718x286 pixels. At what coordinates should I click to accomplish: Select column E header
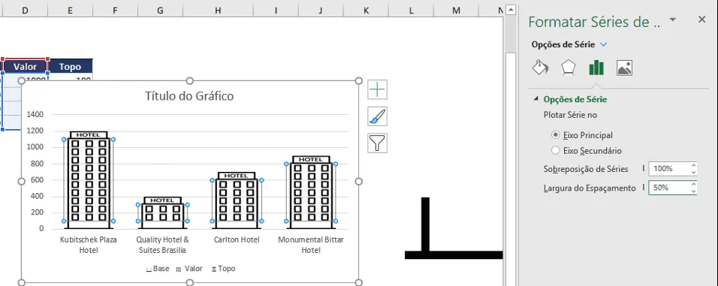click(x=70, y=10)
